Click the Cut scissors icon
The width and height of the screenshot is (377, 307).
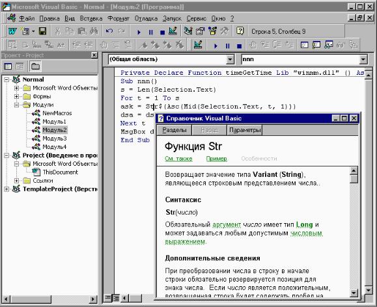point(58,31)
